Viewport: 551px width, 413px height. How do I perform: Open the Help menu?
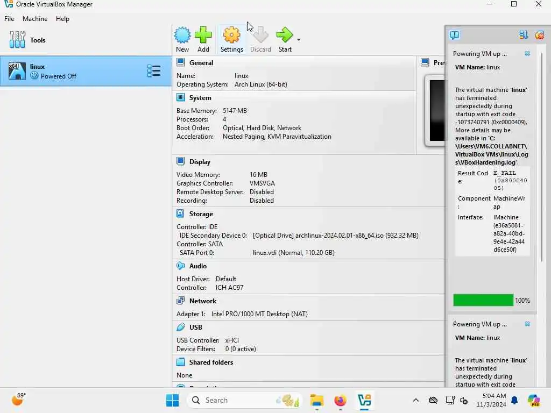coord(62,19)
